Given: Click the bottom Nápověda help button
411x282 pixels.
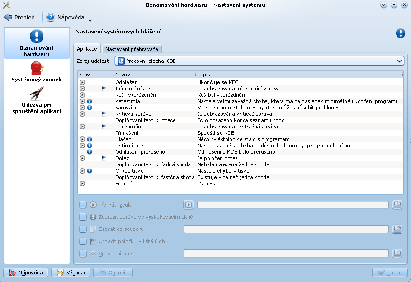Looking at the screenshot, I should [x=26, y=273].
